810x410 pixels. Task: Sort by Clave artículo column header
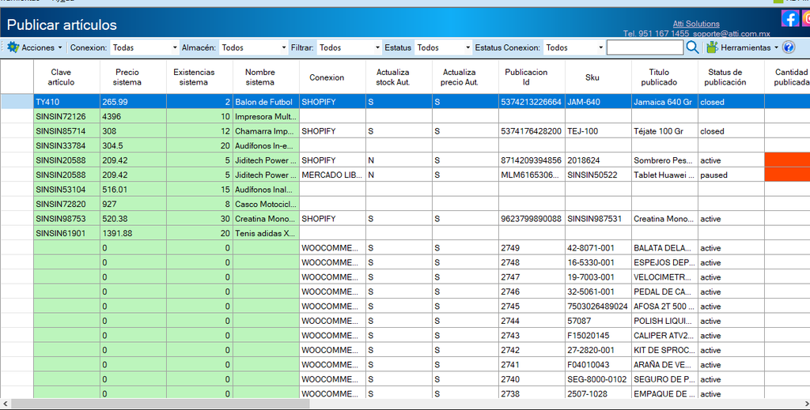pyautogui.click(x=67, y=77)
